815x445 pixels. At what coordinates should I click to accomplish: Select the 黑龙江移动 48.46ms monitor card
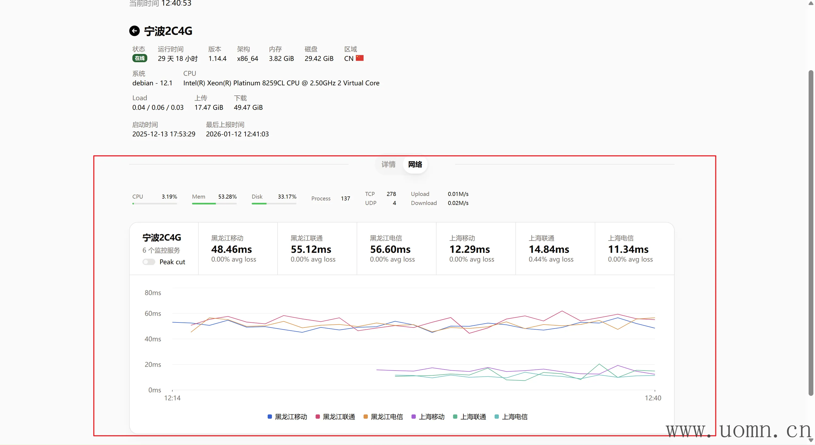tap(238, 249)
